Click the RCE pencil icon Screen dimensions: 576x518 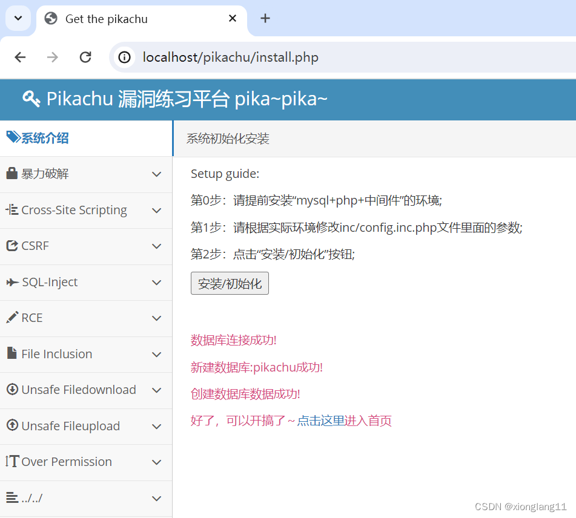(x=12, y=318)
